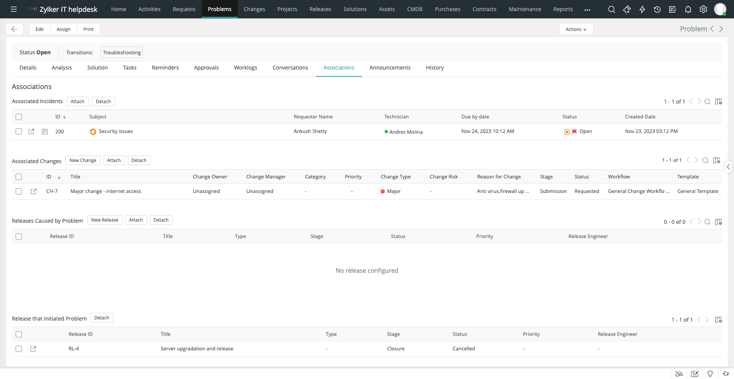
Task: Sort Associated Incidents by ID descending arrow
Action: (64, 117)
